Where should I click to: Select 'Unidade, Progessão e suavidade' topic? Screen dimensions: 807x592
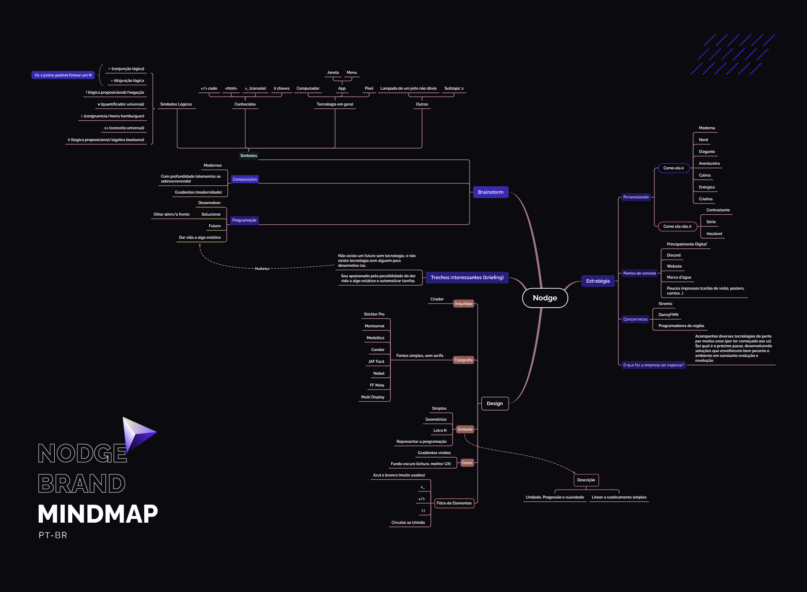[x=555, y=497]
